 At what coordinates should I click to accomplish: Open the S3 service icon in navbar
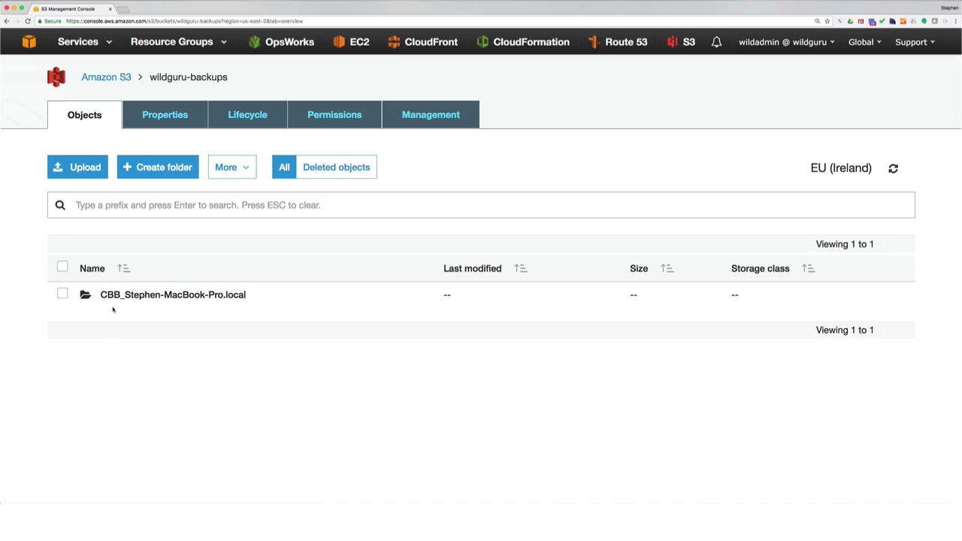pos(672,42)
